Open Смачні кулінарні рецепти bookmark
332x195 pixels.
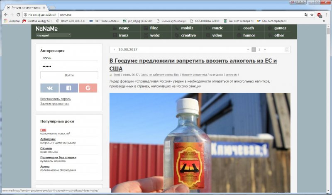(x=171, y=21)
